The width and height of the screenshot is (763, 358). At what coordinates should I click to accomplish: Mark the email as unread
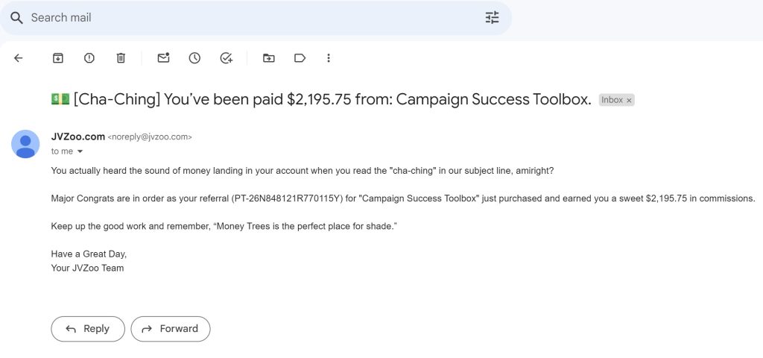163,58
